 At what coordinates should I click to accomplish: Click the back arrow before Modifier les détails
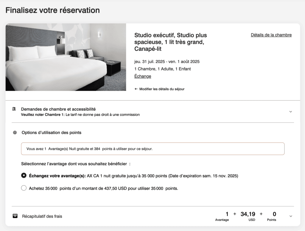[x=136, y=89]
